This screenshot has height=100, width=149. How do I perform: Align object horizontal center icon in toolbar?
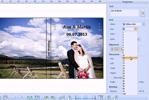[86, 98]
